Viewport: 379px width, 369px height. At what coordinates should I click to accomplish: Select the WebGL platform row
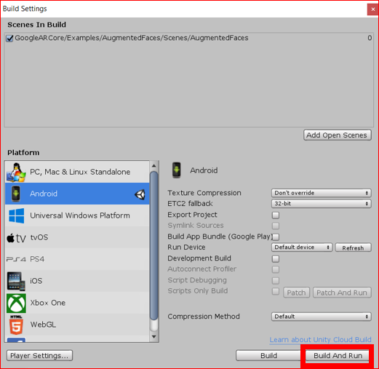click(x=77, y=325)
